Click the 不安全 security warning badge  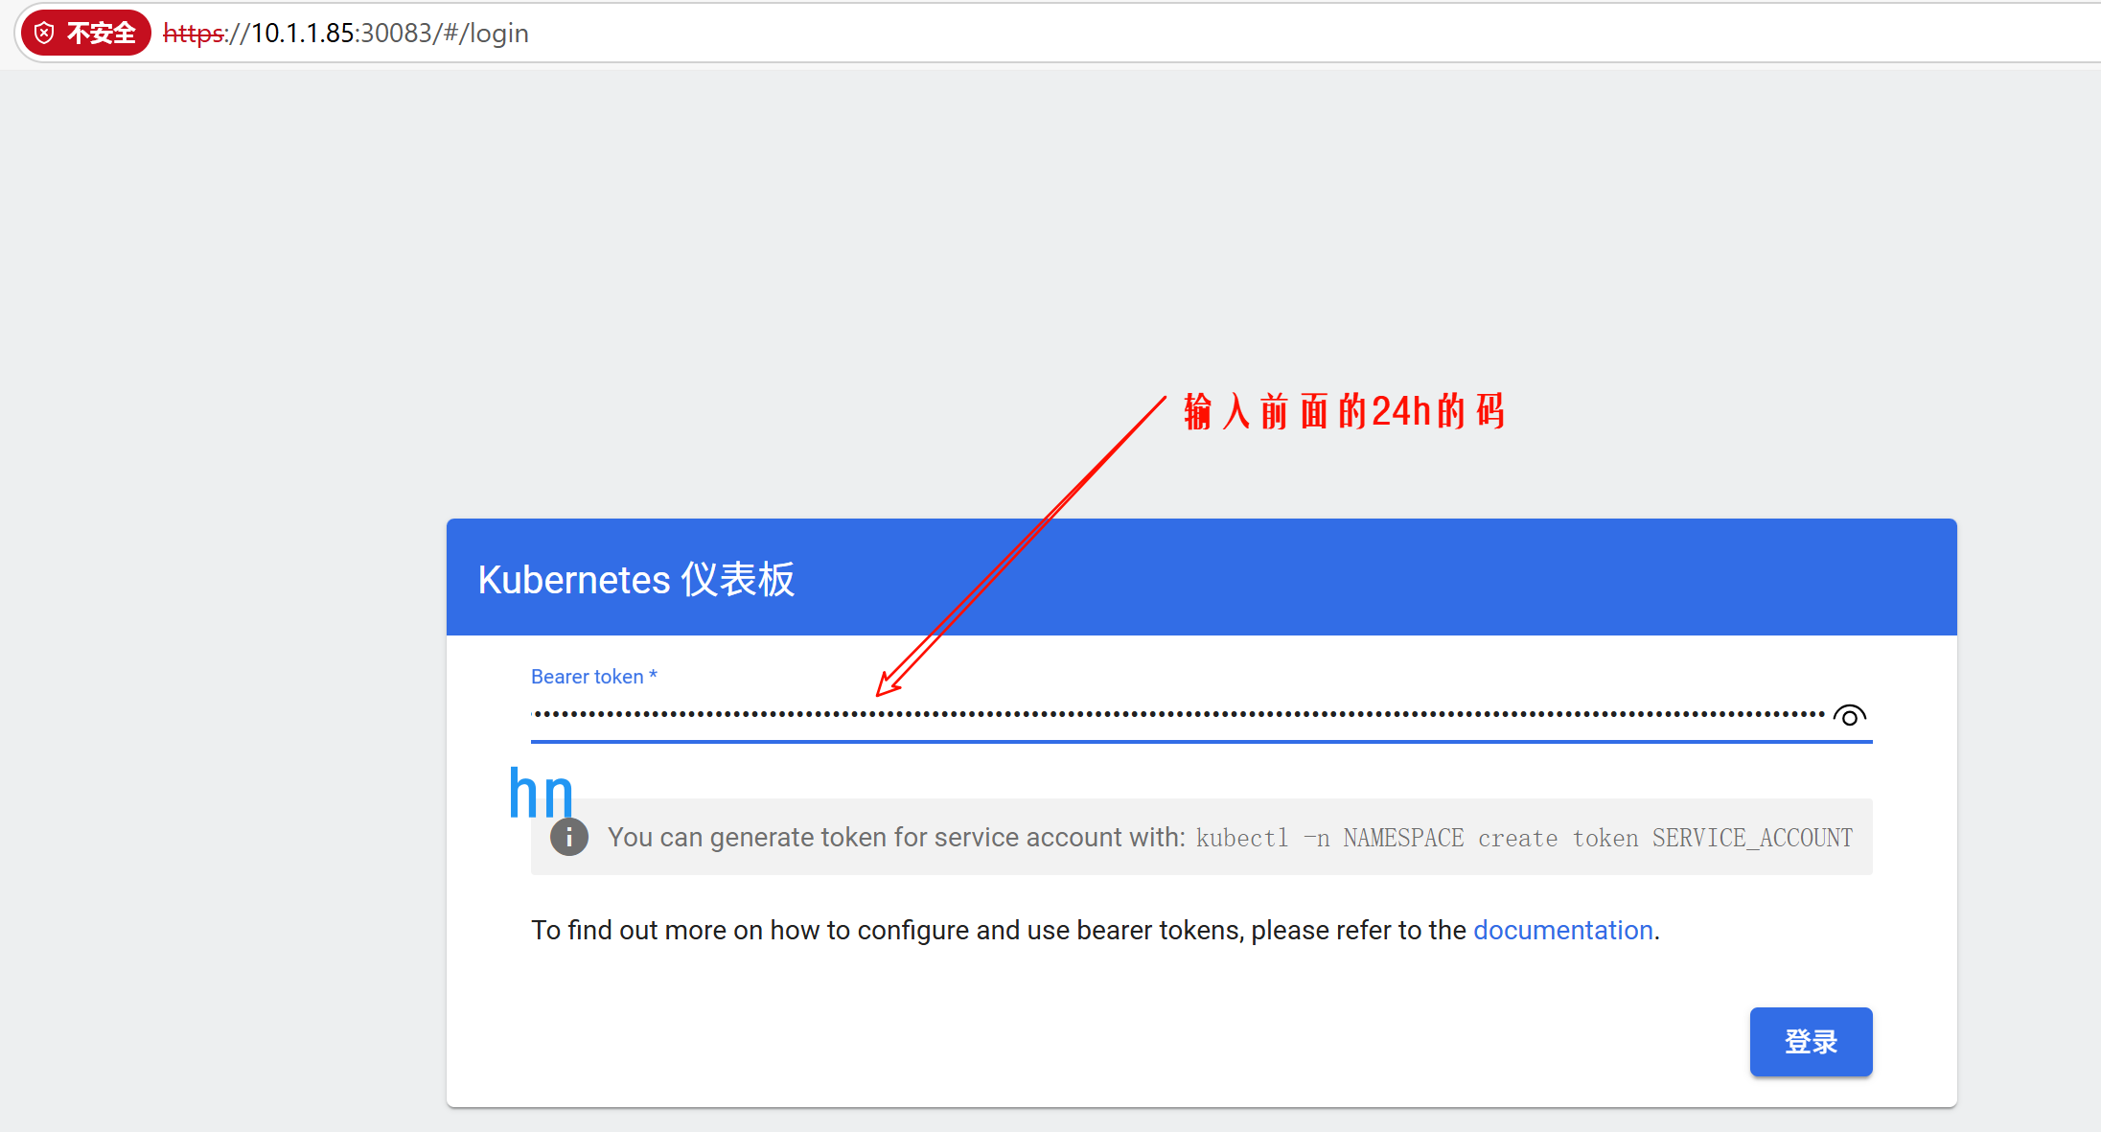point(86,33)
